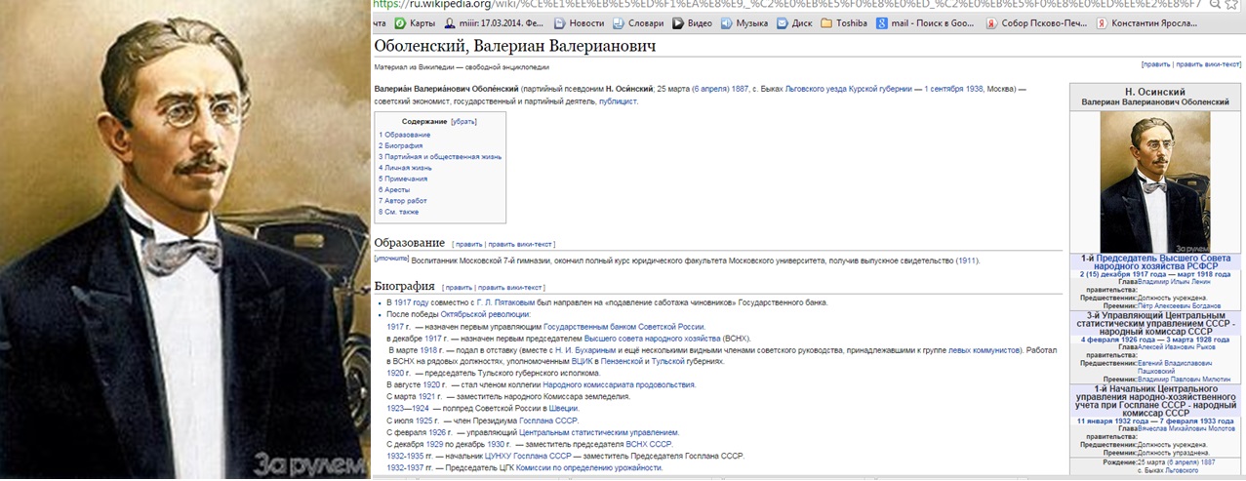
Task: Open the Музыка bookmark
Action: [744, 22]
